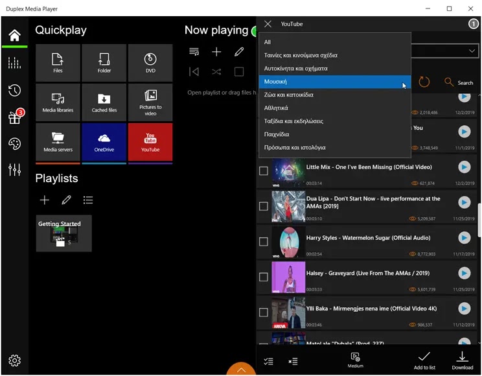The image size is (482, 376).
Task: Select Αθλητικά category
Action: [x=335, y=108]
